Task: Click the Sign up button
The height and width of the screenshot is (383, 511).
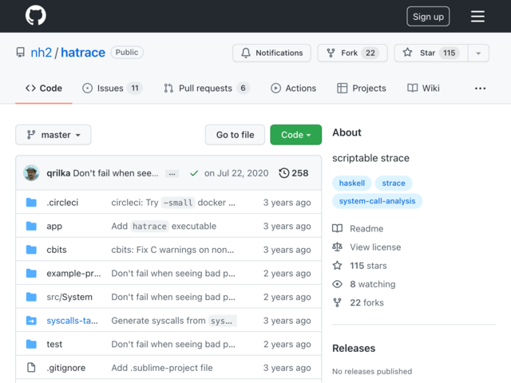Action: tap(428, 16)
